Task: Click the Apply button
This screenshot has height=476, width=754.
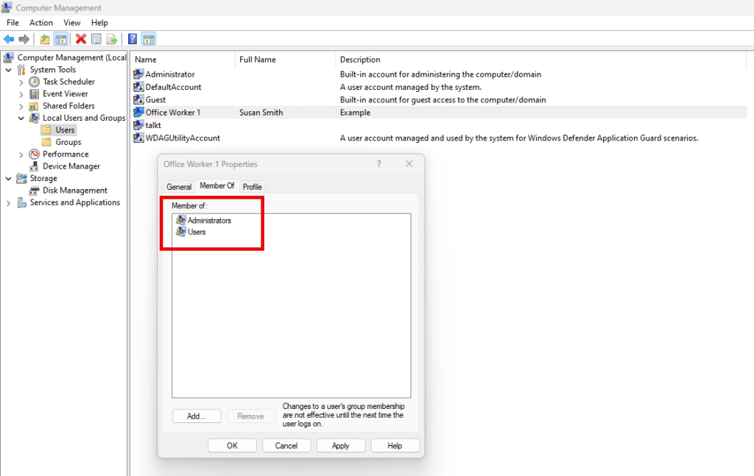Action: [340, 446]
